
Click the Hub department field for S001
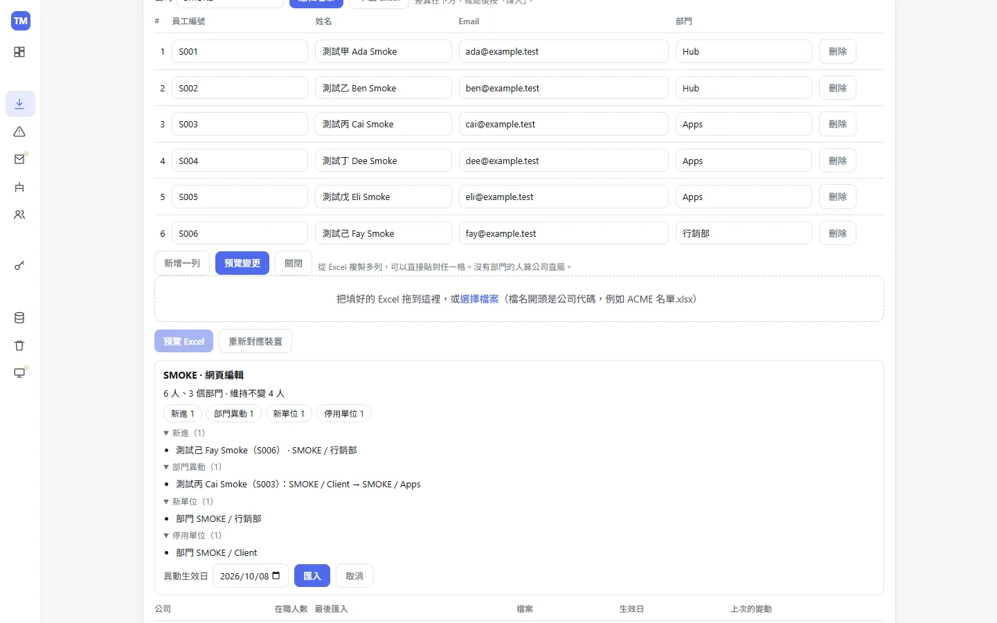pyautogui.click(x=744, y=51)
